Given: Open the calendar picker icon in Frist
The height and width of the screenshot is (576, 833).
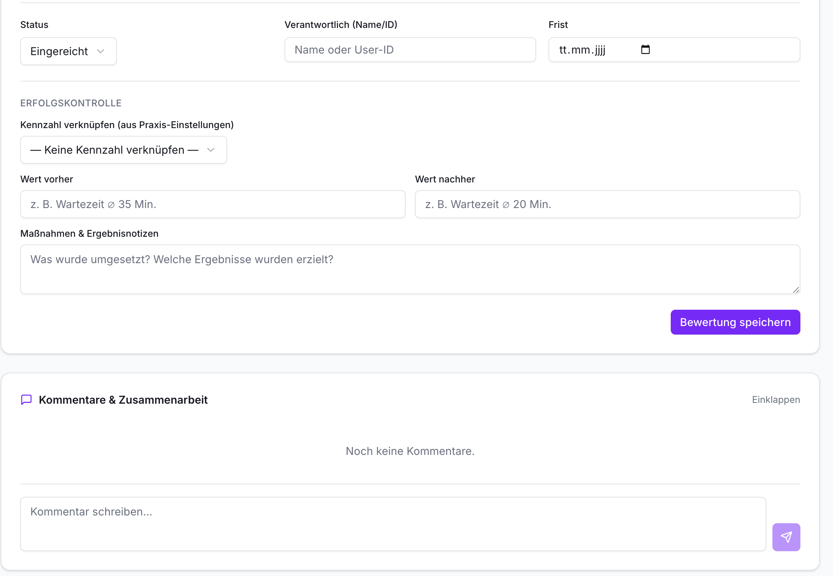Looking at the screenshot, I should tap(645, 50).
